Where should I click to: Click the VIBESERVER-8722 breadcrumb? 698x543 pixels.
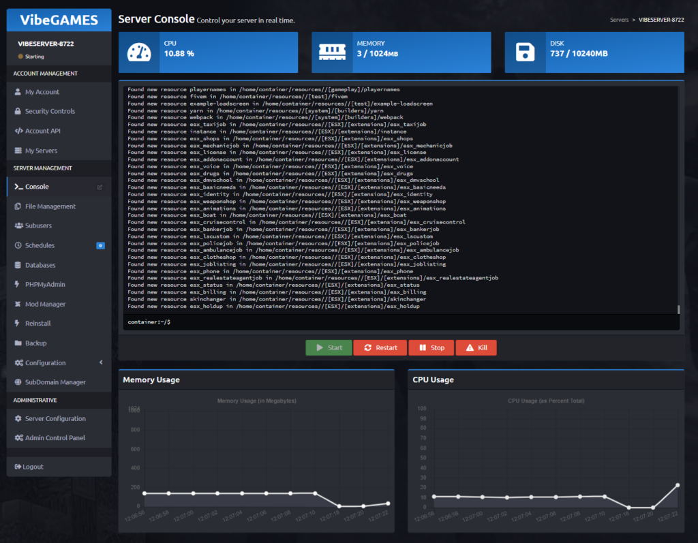coord(661,20)
